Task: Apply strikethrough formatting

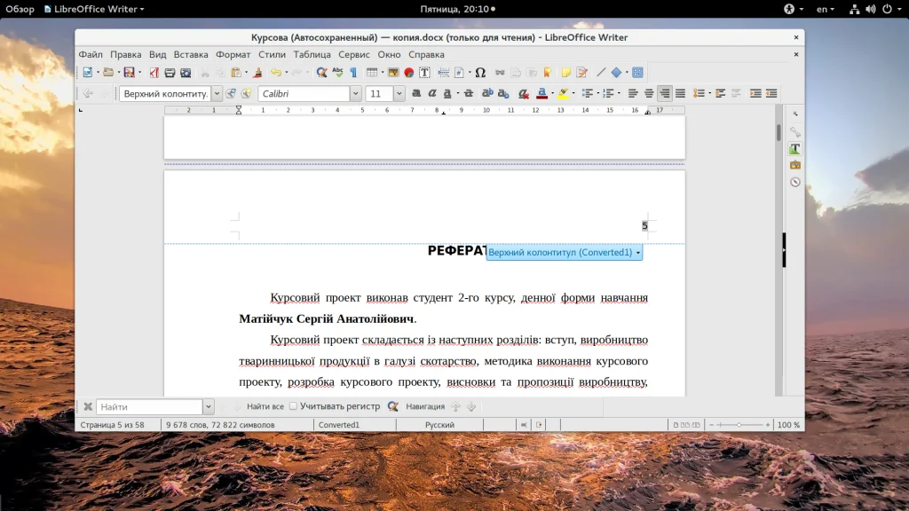Action: 468,93
